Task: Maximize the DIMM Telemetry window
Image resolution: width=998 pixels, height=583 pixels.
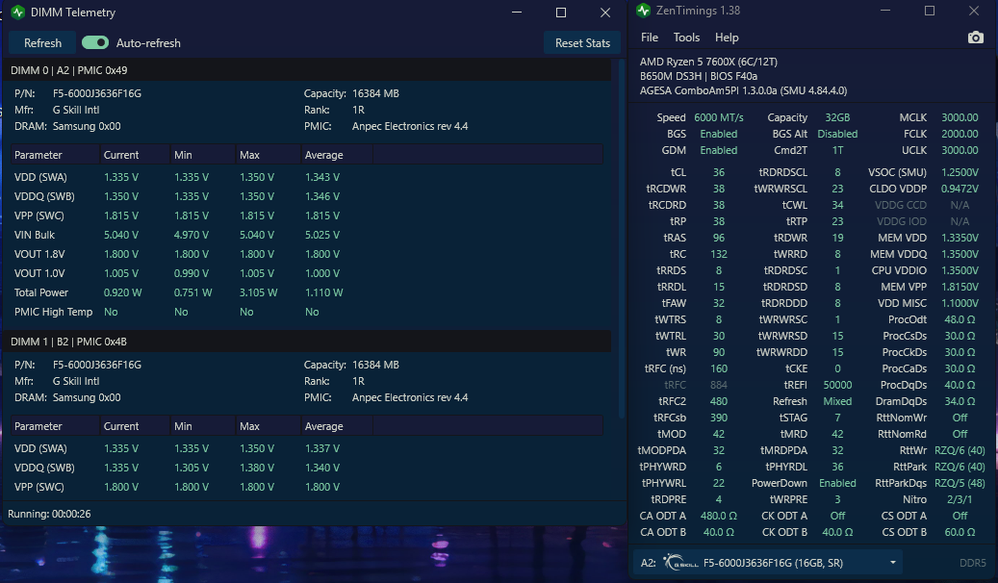Action: 561,13
